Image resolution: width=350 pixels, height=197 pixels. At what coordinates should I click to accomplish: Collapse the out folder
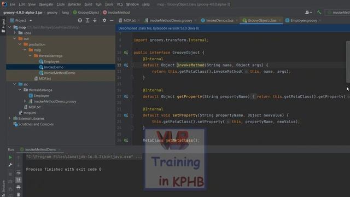coord(15,39)
